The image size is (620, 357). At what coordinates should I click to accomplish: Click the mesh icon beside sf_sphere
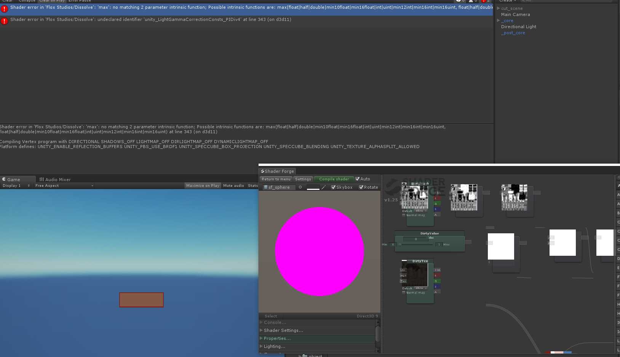pos(266,187)
